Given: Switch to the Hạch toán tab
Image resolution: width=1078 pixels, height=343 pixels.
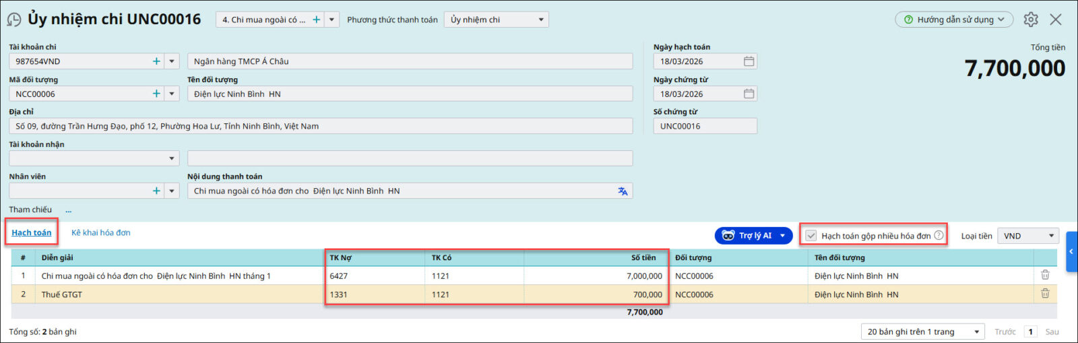Looking at the screenshot, I should pos(32,232).
